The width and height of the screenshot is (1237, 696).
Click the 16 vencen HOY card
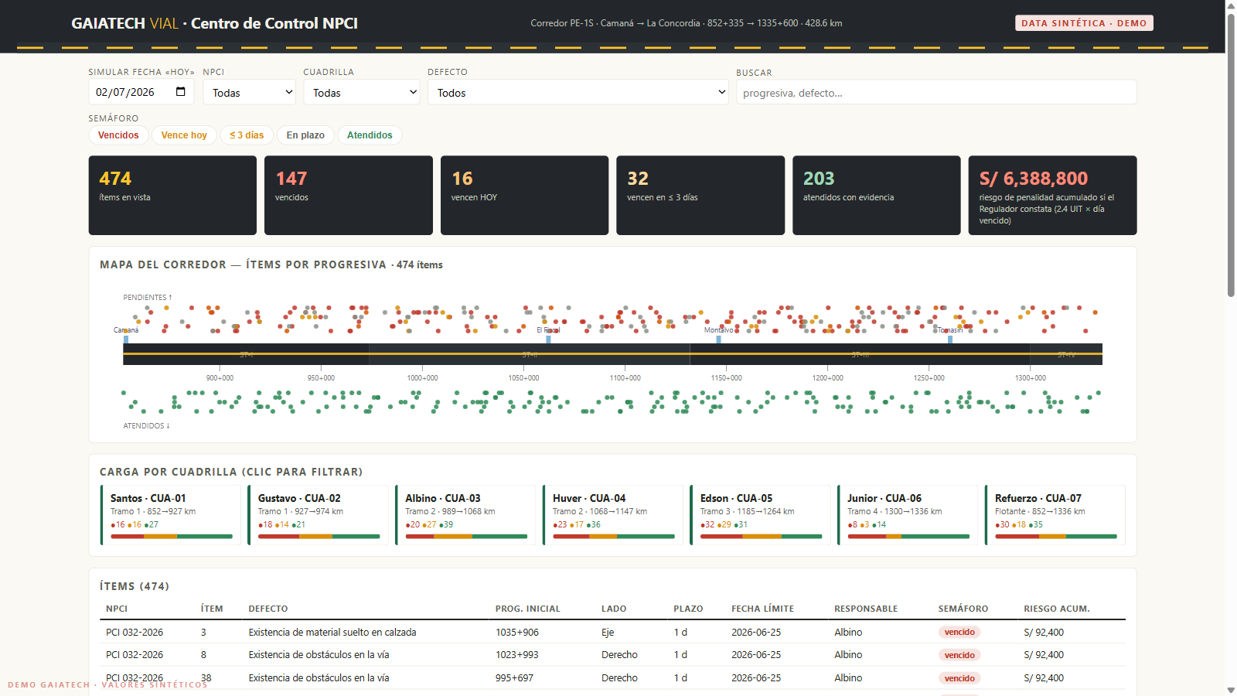524,195
